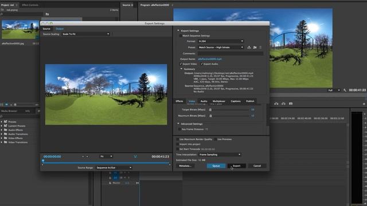Switch to the Source tab in Export Settings
367x206 pixels.
(x=46, y=29)
